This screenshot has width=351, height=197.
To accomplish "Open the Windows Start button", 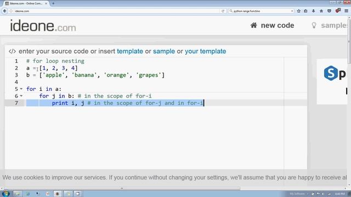I will pyautogui.click(x=5, y=193).
